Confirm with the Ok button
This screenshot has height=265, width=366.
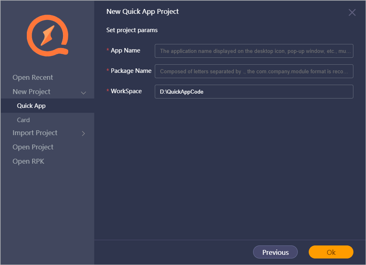click(x=331, y=252)
